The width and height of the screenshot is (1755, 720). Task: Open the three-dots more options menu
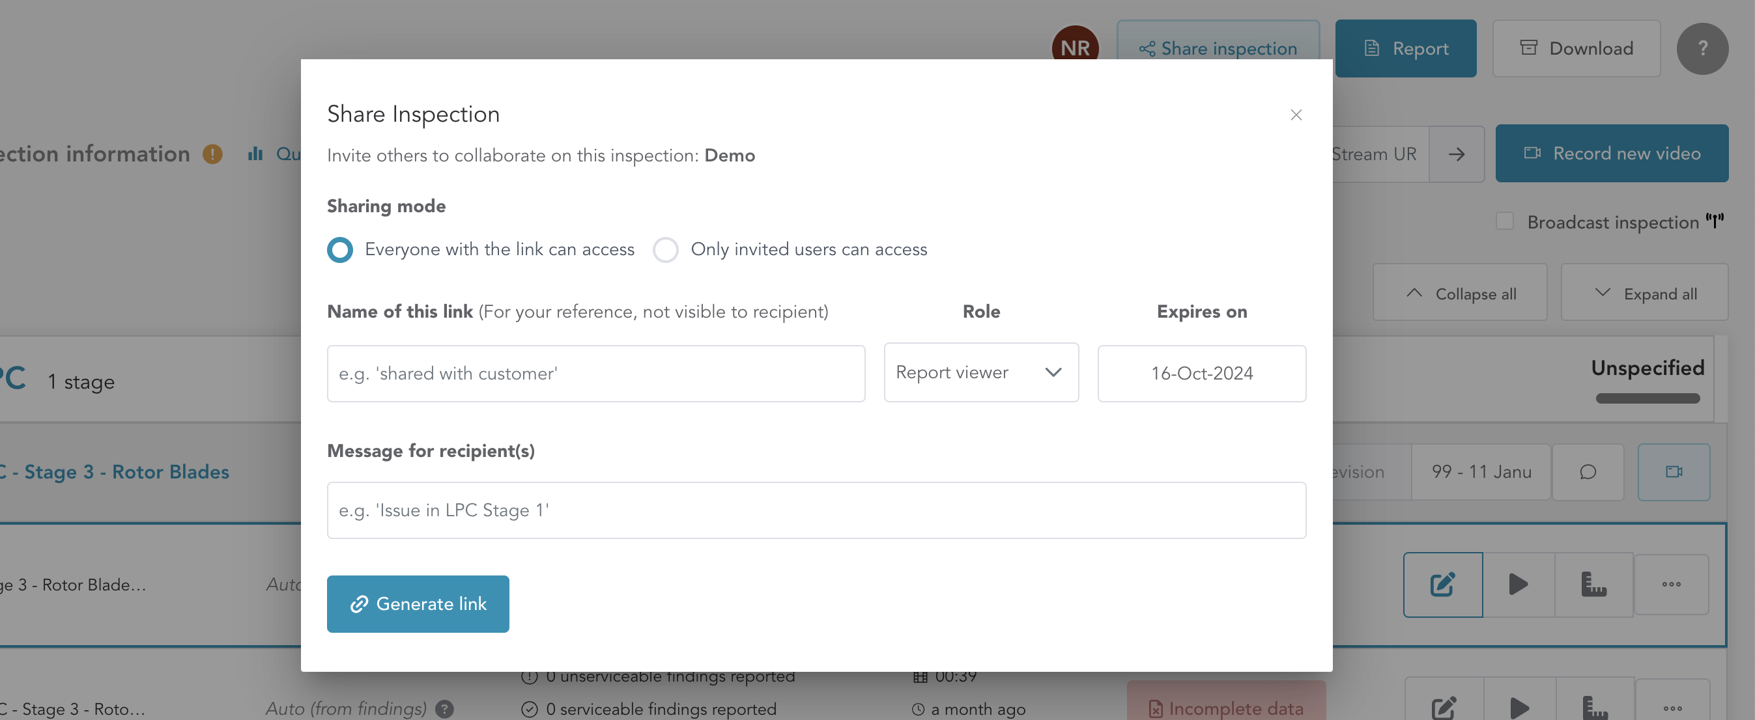tap(1670, 585)
